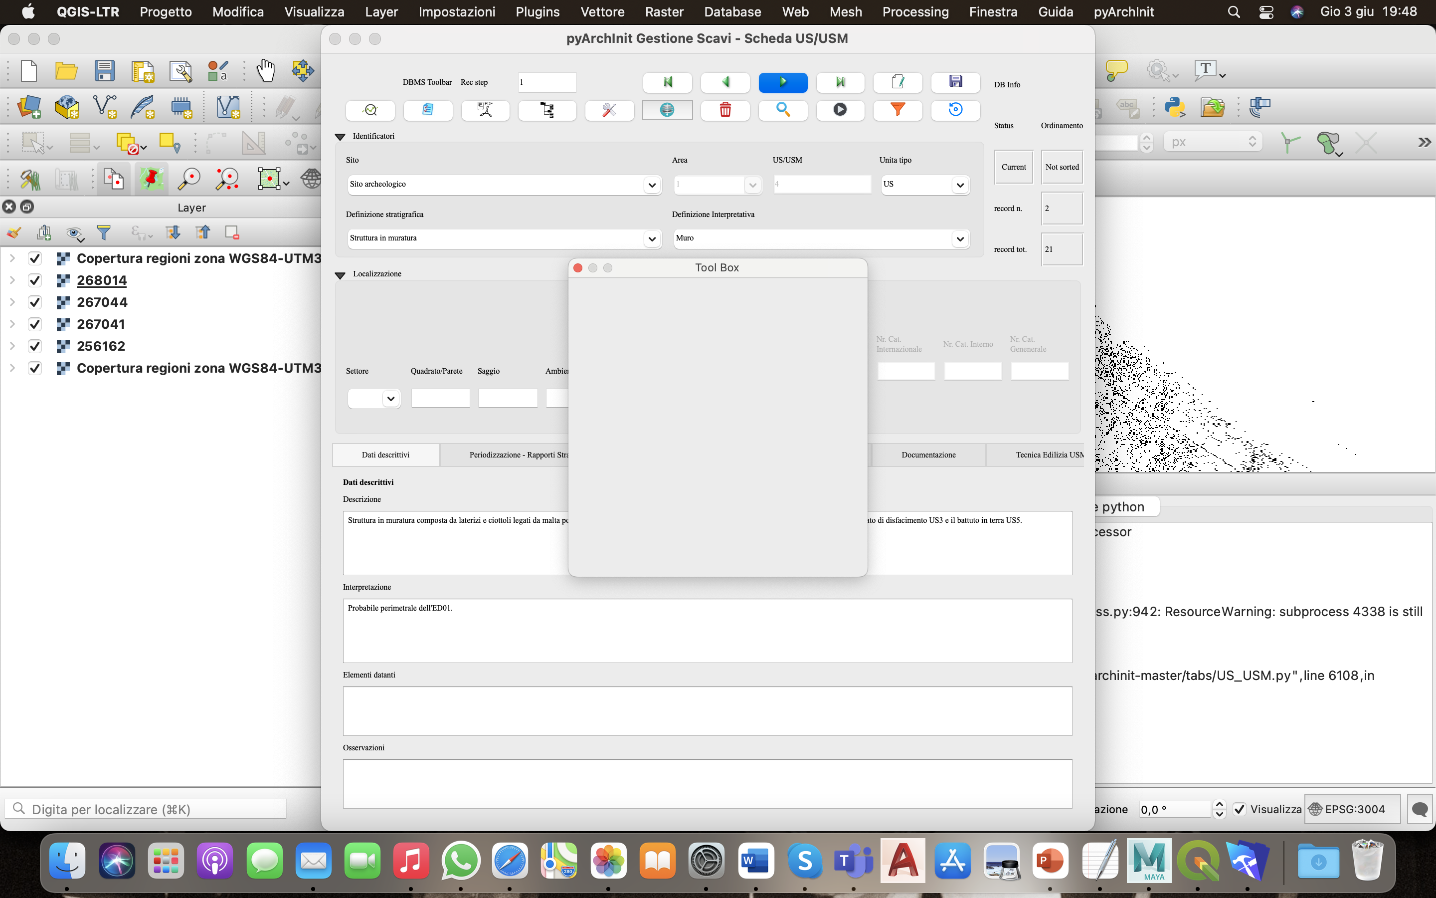1436x898 pixels.
Task: Open the Definizione stratigrafica dropdown
Action: click(x=652, y=238)
